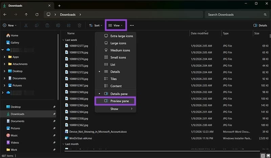Screen dimensions: 271x158
Task: Expand the Pictures tree node under cloud
Action: click(4, 85)
